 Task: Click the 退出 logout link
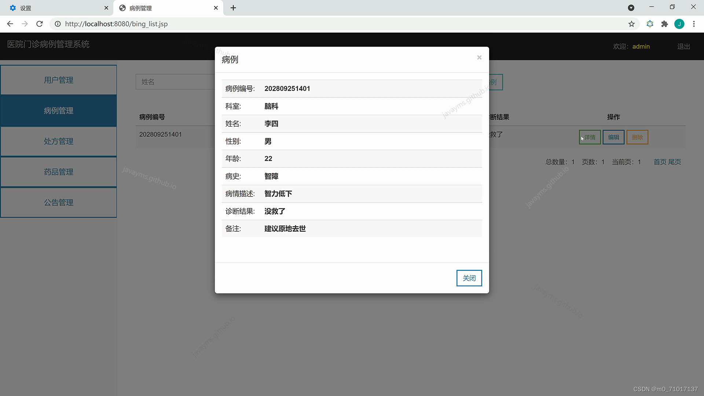click(683, 47)
